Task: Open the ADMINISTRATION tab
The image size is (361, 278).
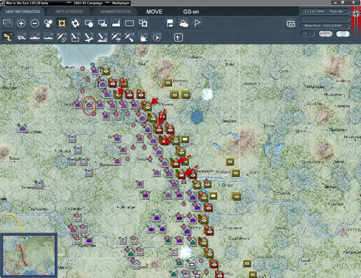Action: tap(115, 12)
